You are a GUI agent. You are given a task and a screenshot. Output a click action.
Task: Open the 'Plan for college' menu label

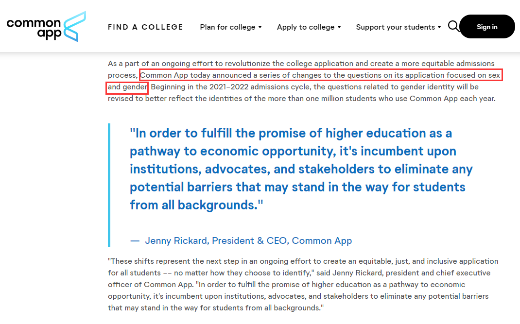coord(227,27)
